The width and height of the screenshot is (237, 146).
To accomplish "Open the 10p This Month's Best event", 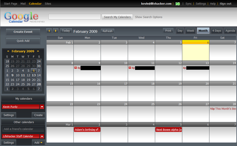I will pyautogui.click(x=223, y=109).
